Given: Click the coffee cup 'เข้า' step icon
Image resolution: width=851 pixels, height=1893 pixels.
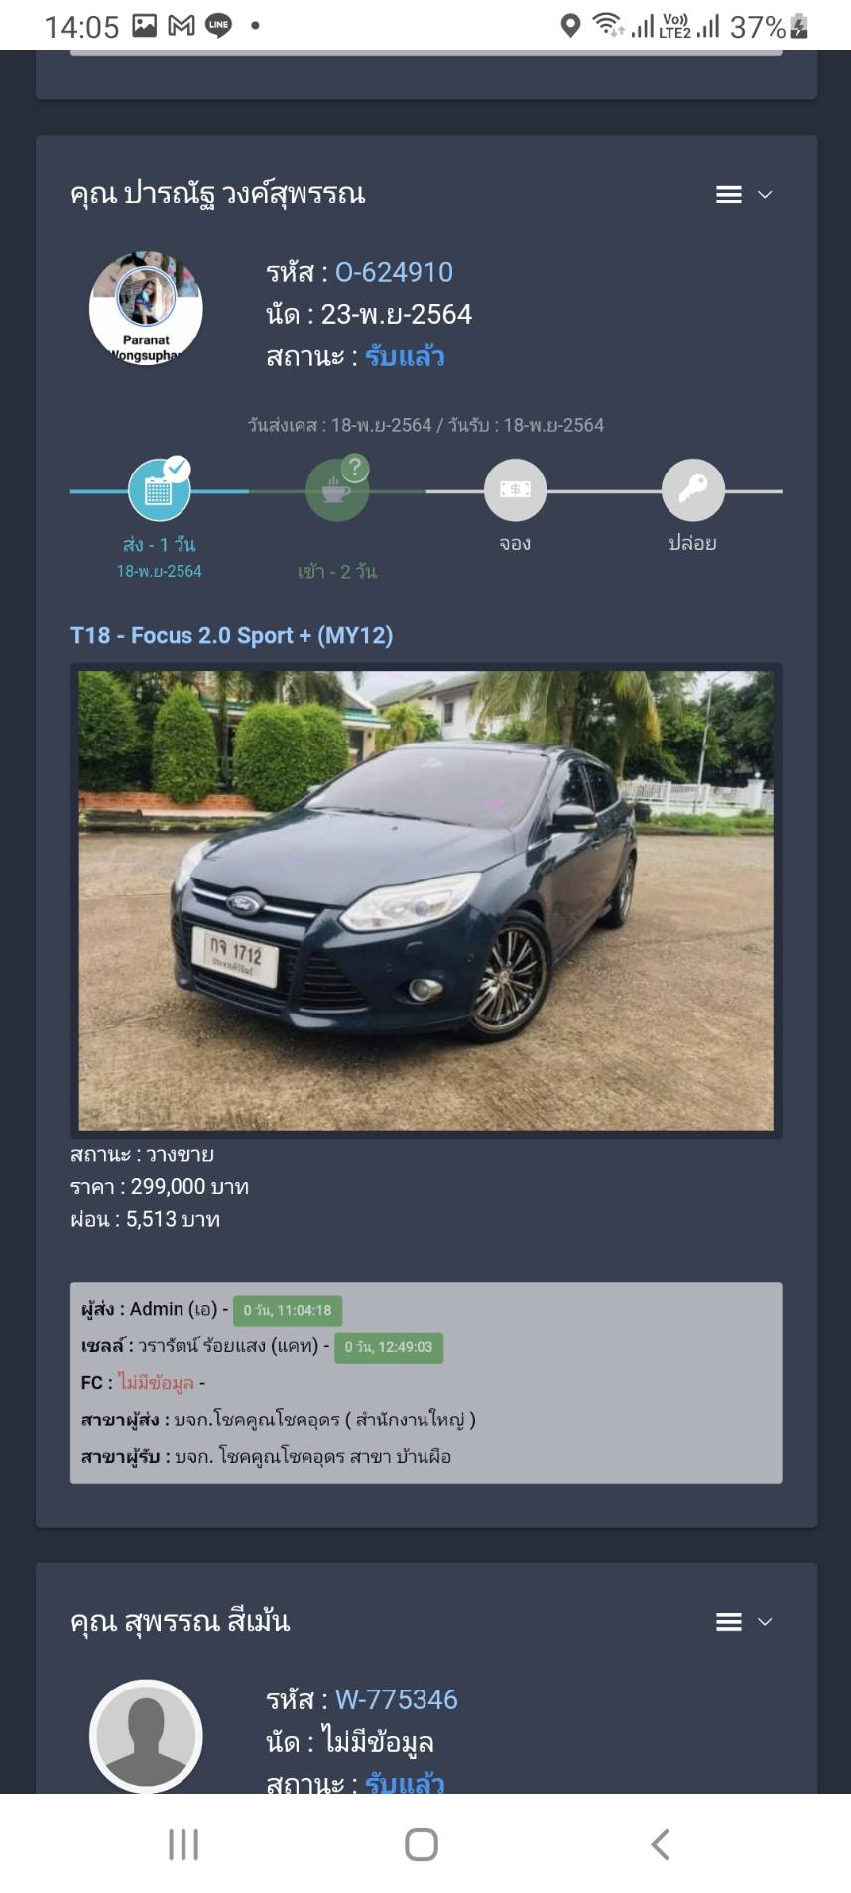Looking at the screenshot, I should [337, 489].
